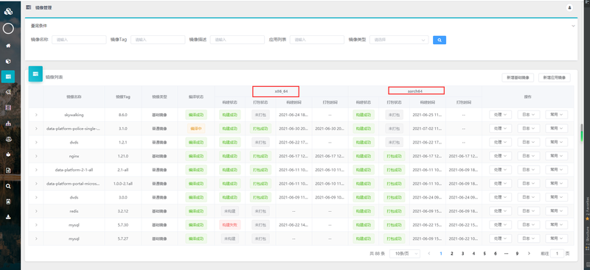Click the 共 88 条 total count text

coord(378,254)
